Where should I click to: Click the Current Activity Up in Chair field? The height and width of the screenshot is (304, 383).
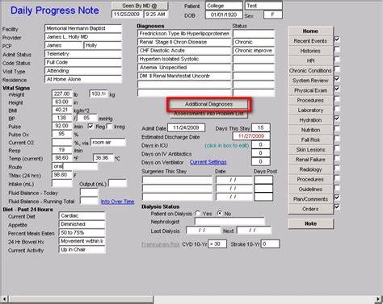[x=82, y=250]
